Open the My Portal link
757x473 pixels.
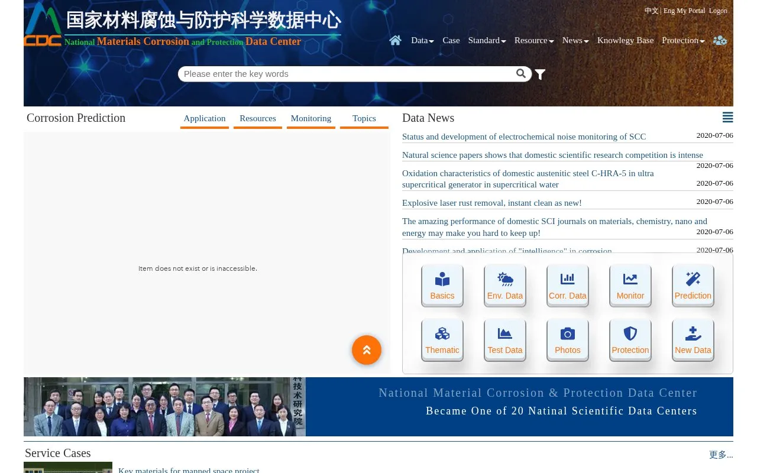(x=691, y=11)
